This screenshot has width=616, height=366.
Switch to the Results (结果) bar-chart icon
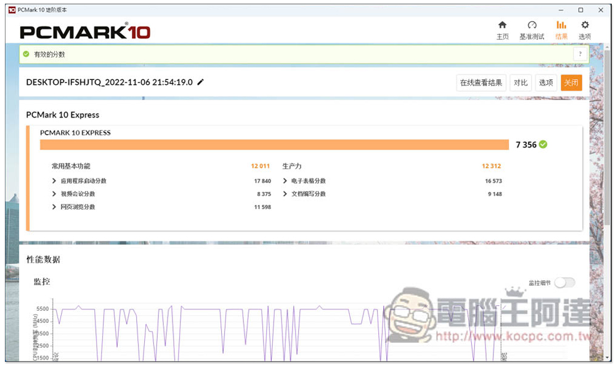pos(561,25)
